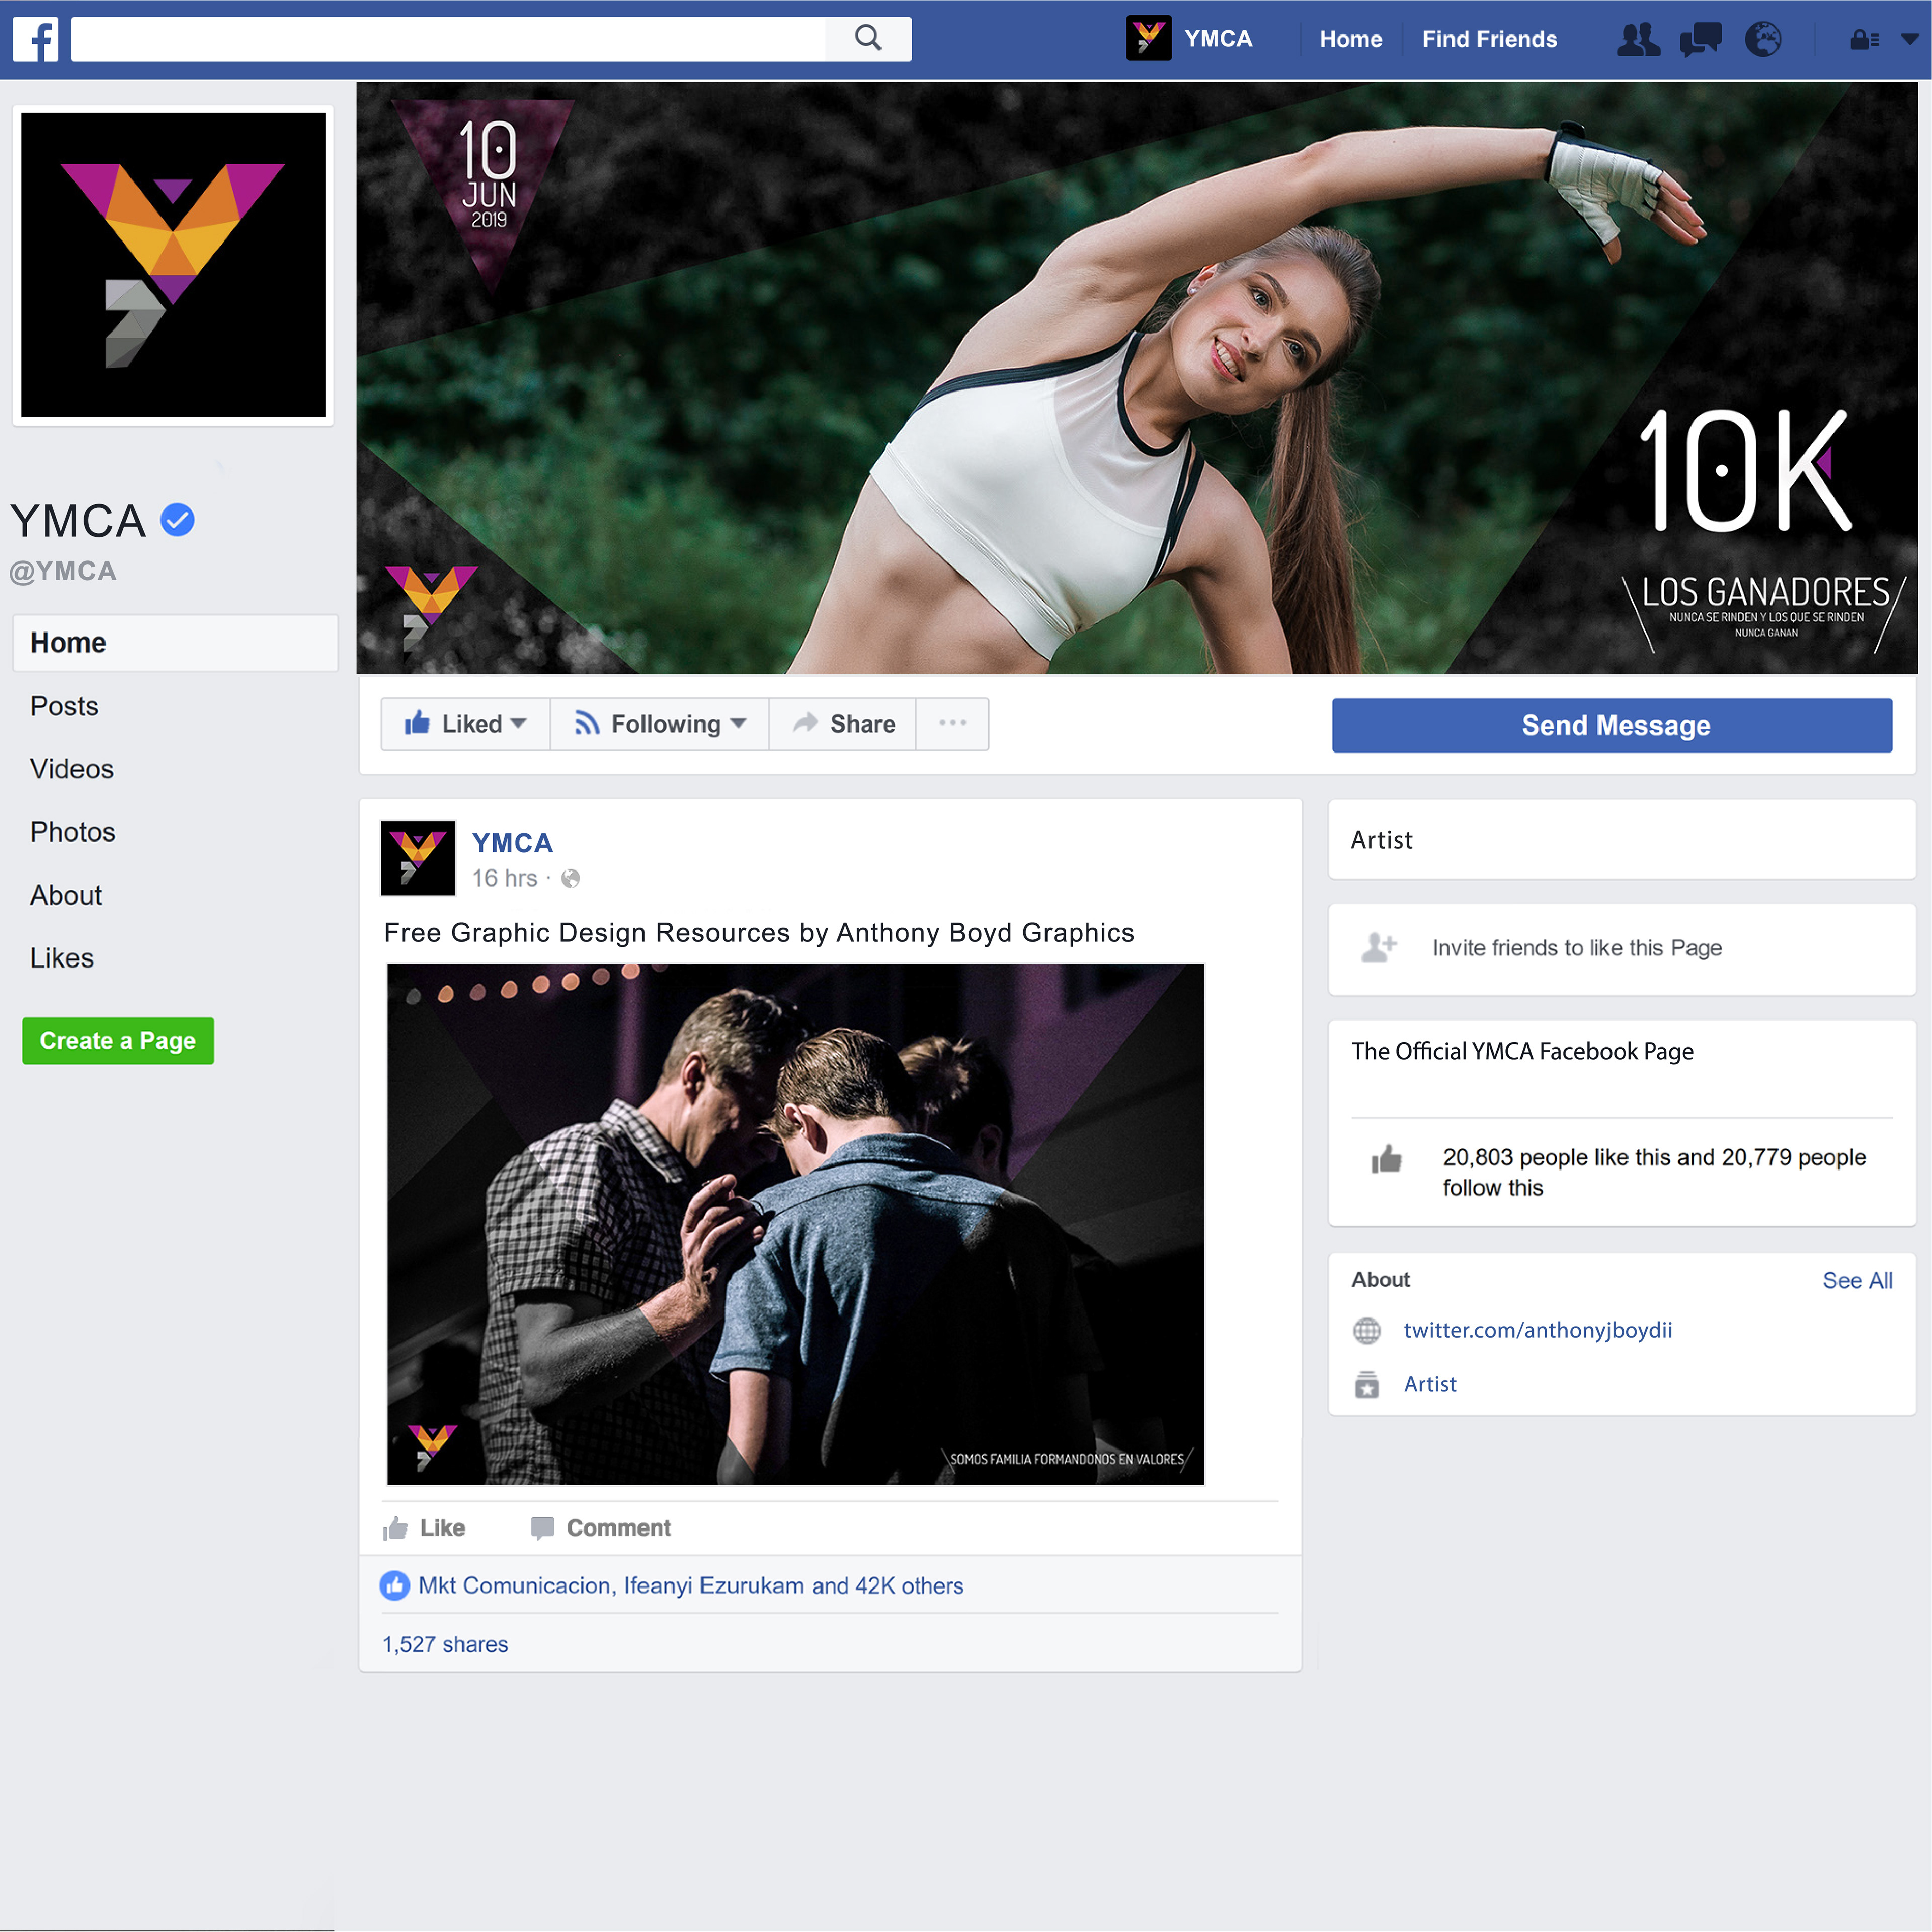
Task: Open About in left sidebar
Action: pos(66,895)
